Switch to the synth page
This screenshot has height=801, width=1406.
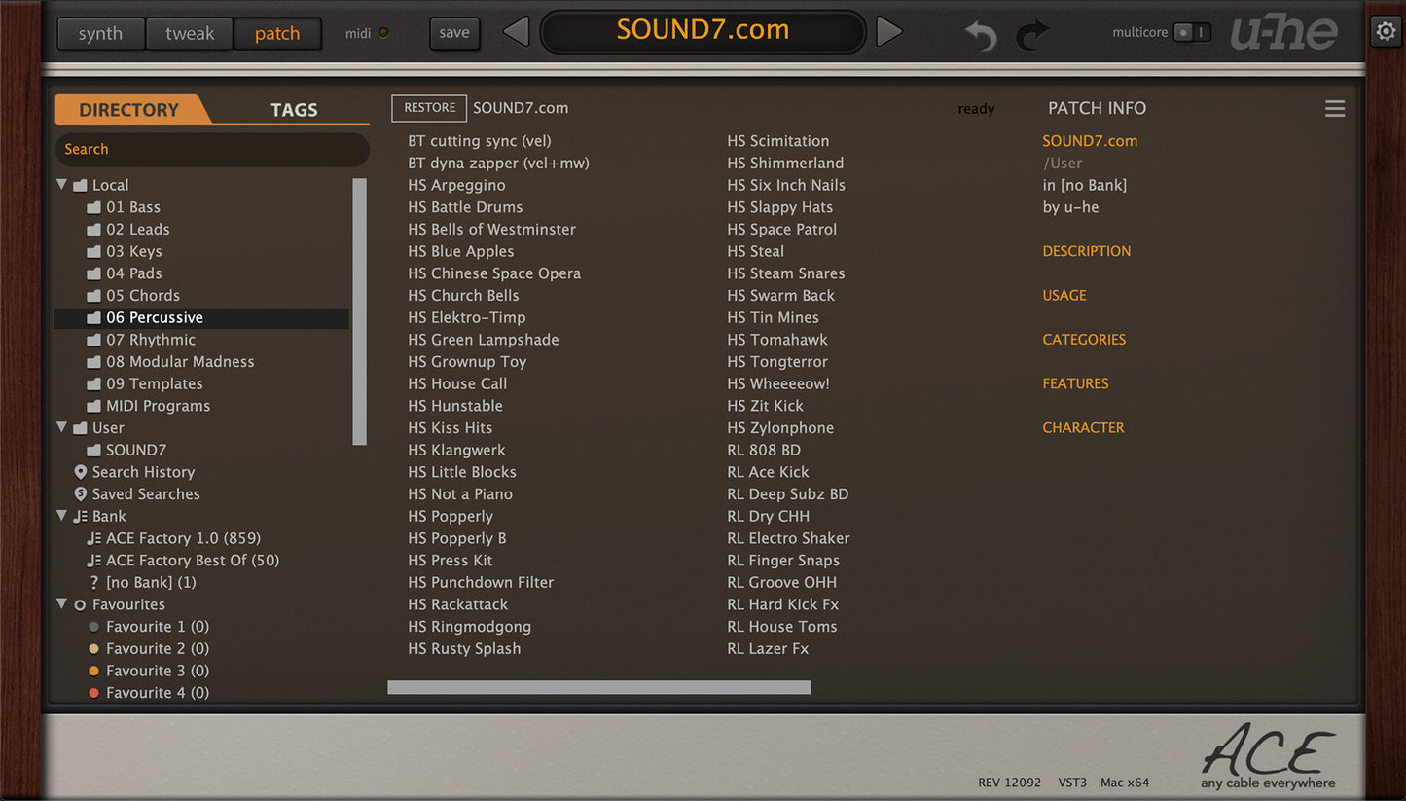click(x=101, y=33)
